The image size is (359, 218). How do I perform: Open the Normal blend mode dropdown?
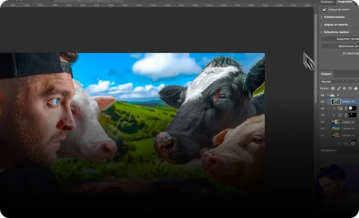pyautogui.click(x=339, y=82)
